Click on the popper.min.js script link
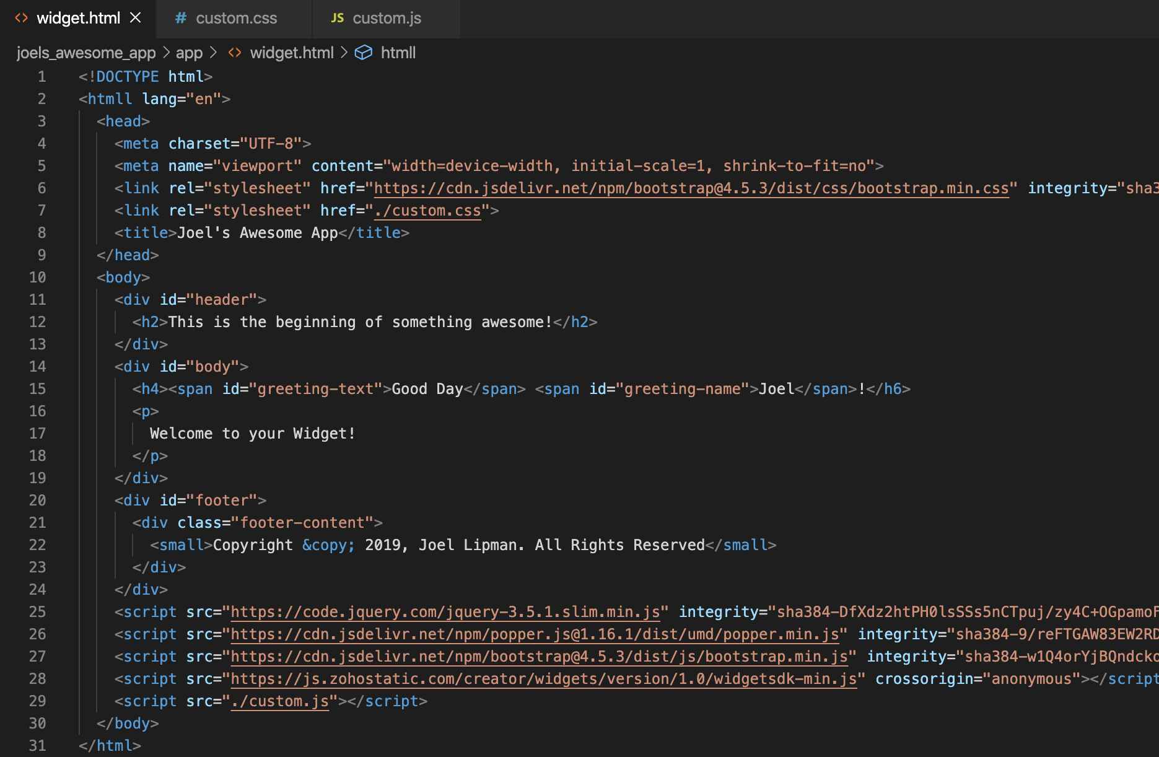 tap(535, 634)
